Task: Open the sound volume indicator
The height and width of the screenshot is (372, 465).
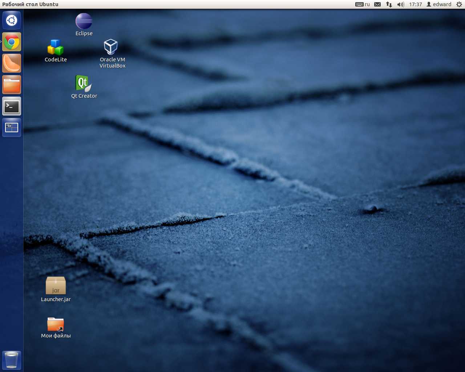Action: tap(401, 4)
